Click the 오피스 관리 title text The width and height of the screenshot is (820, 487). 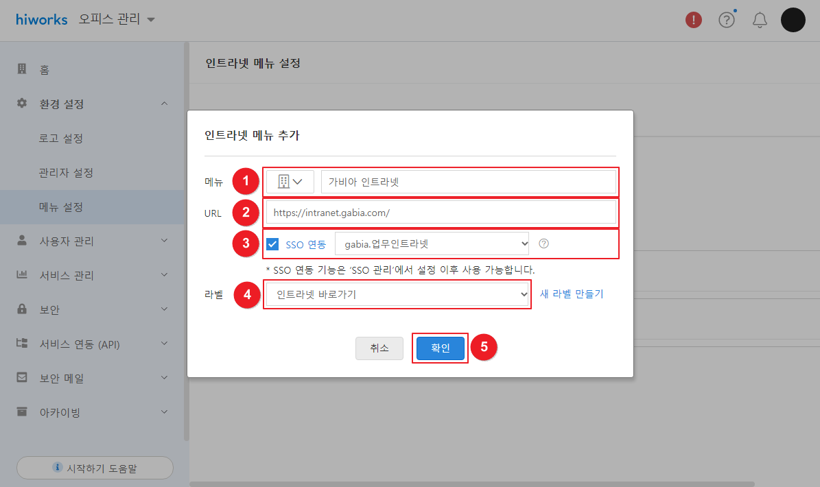[x=110, y=19]
